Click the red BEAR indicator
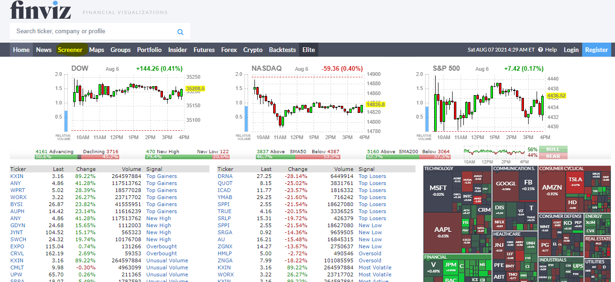Screen dimensions: 615x282 553,156
